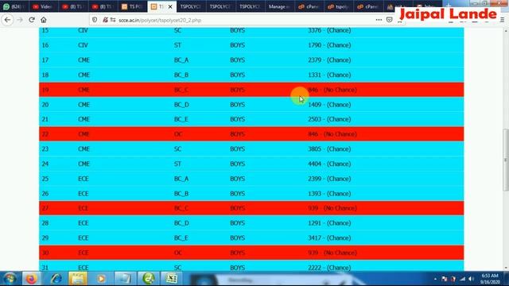
Task: Open the Firefox home page
Action: tap(44, 20)
